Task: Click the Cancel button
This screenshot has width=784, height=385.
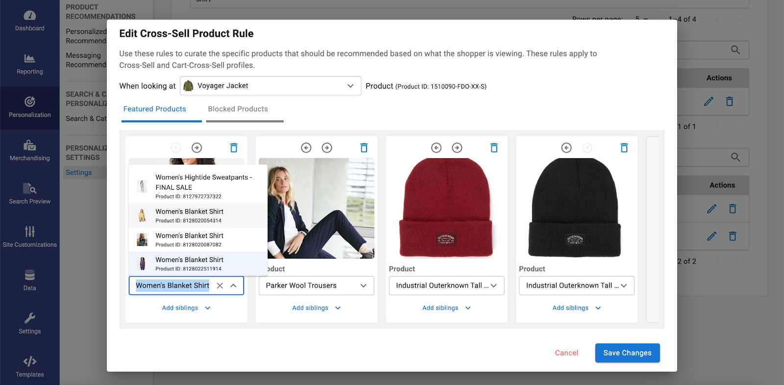Action: point(566,353)
